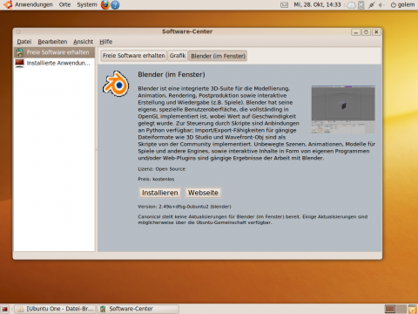
Task: Select Freie Software erhalten in the sidebar
Action: click(54, 52)
